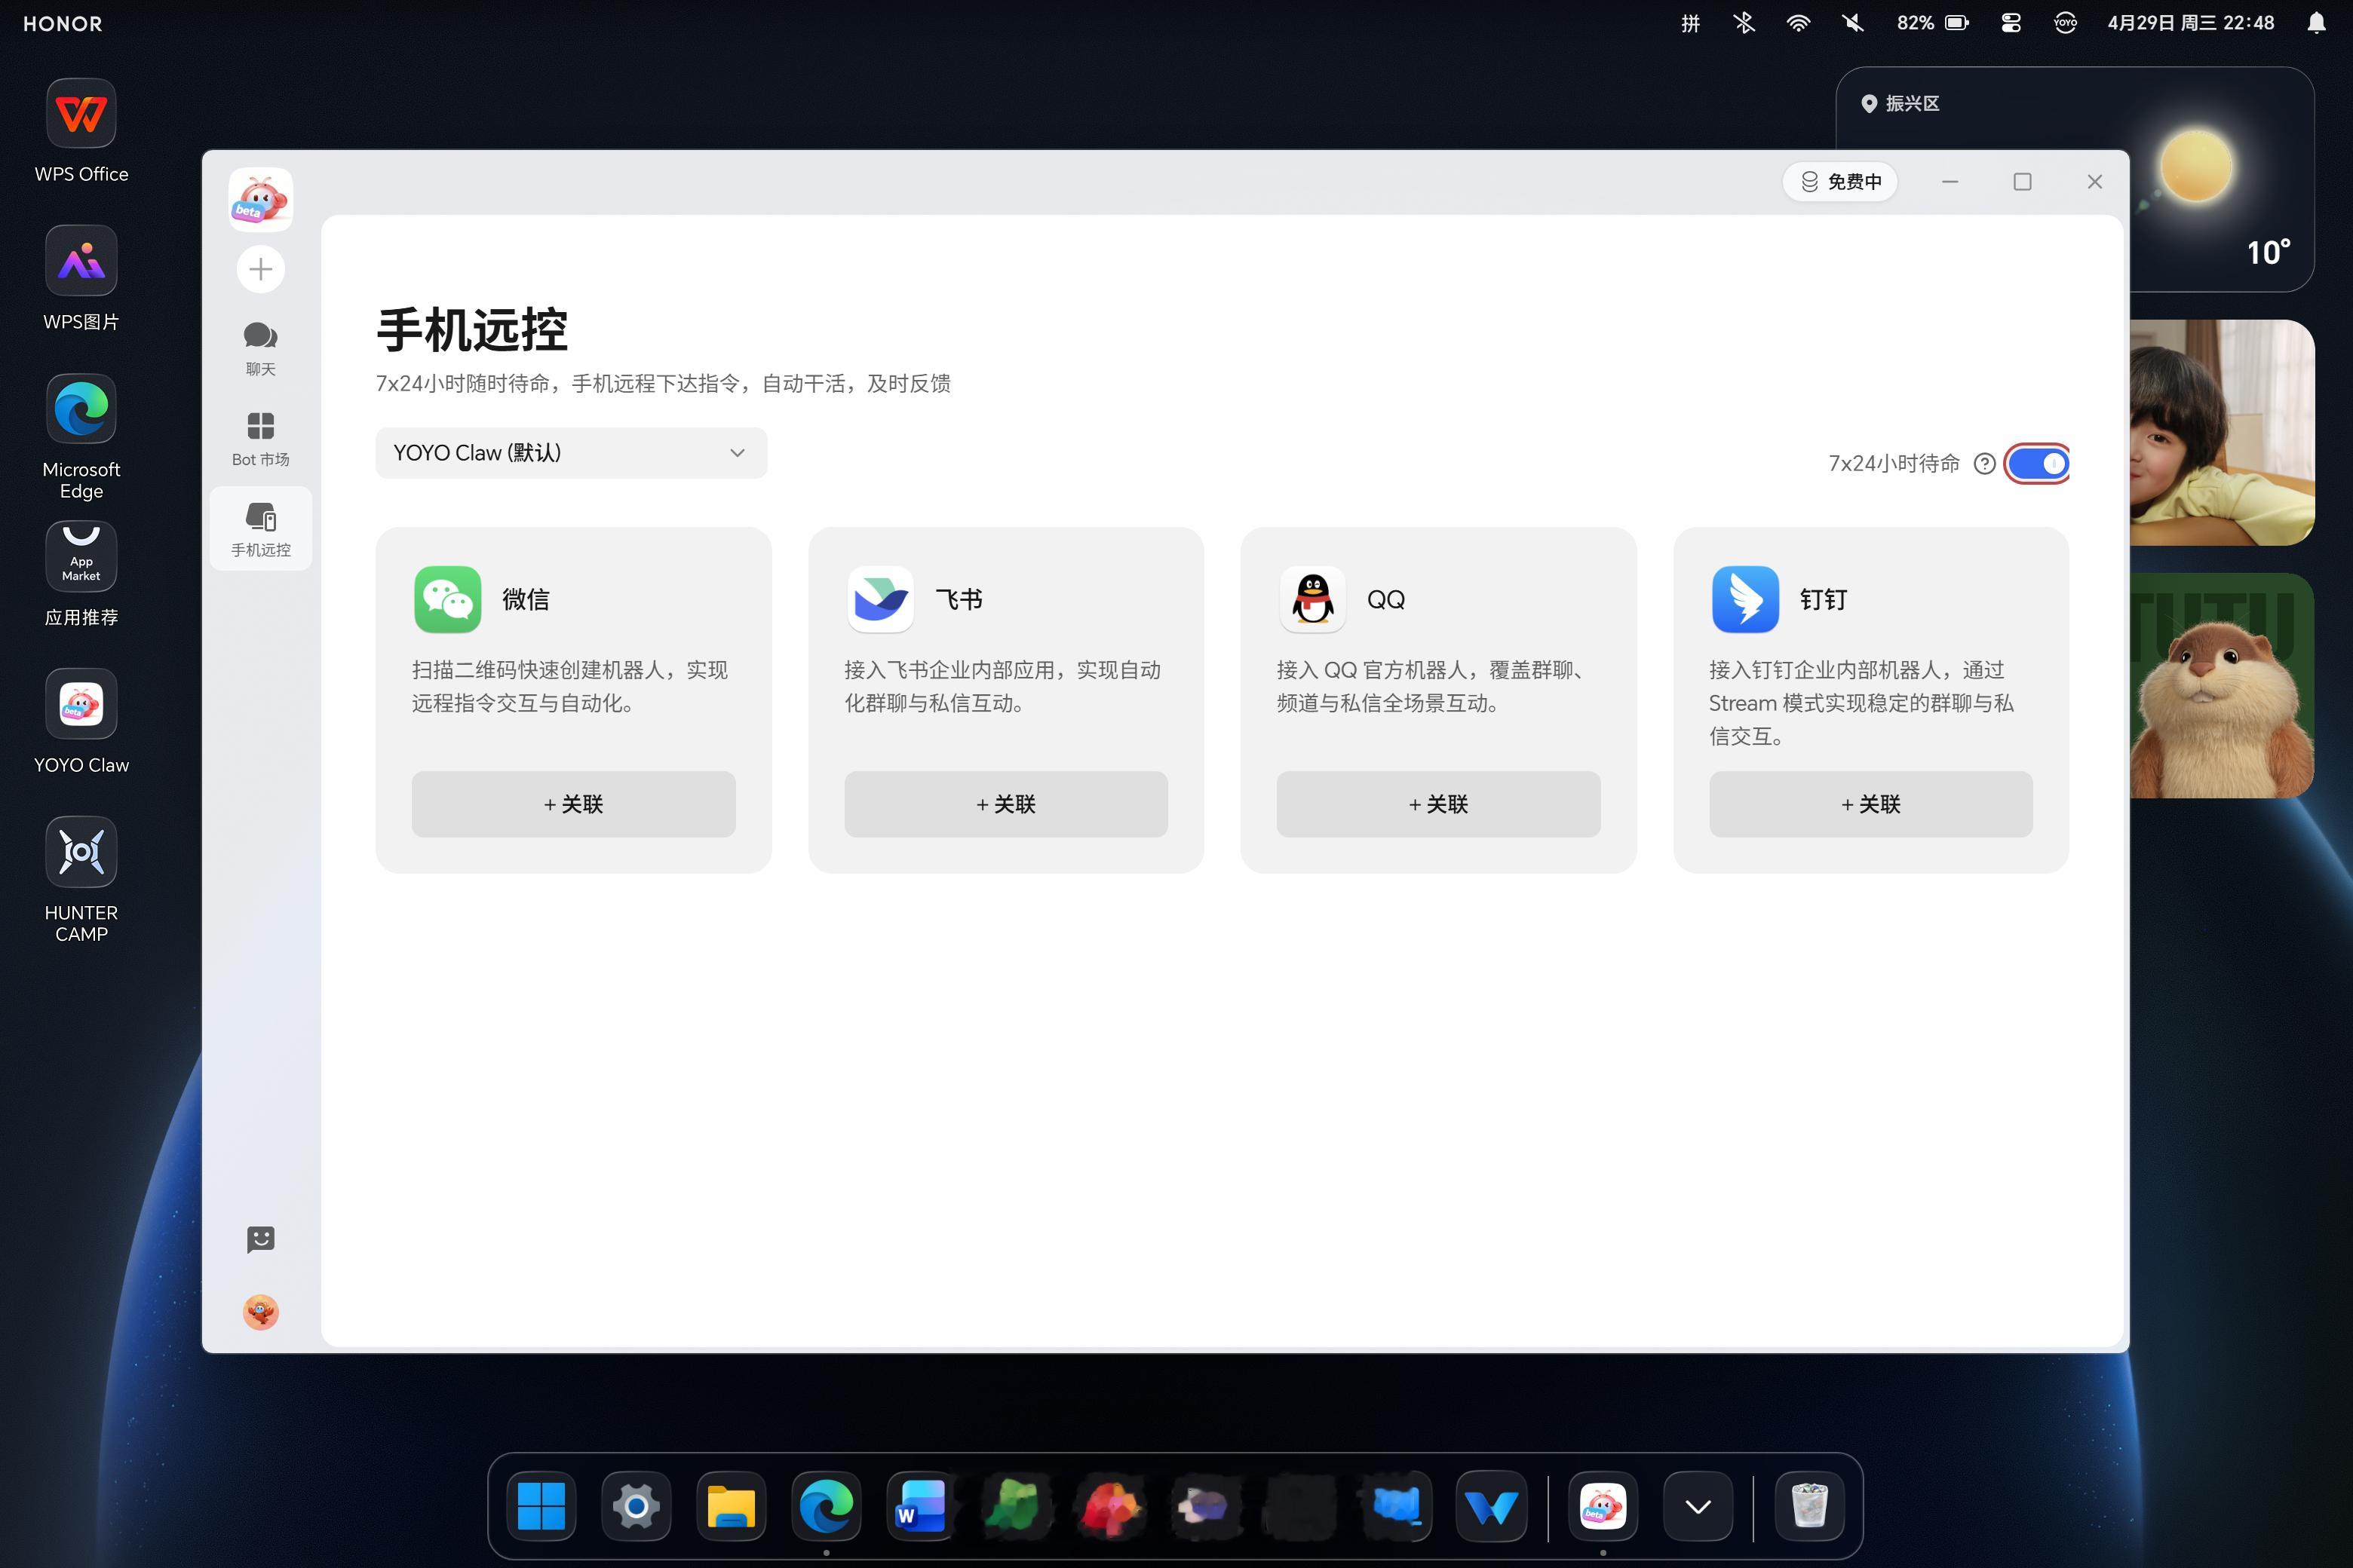This screenshot has height=1568, width=2353.
Task: Expand the YOYO Claw (默认) dropdown
Action: pyautogui.click(x=571, y=453)
